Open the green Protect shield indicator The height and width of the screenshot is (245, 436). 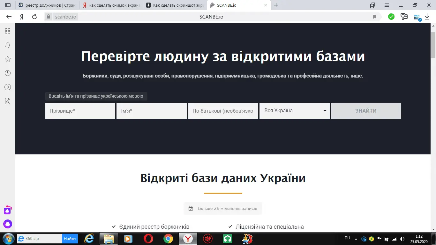click(x=391, y=16)
